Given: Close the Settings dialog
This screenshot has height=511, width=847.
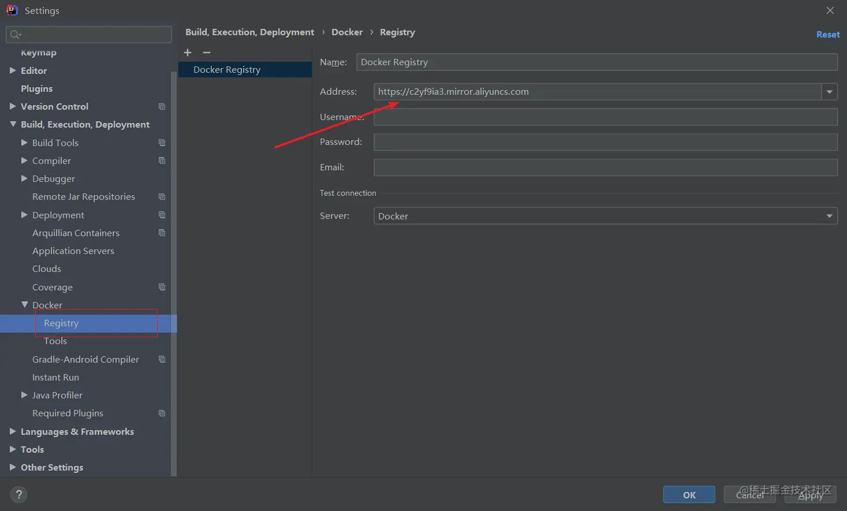Looking at the screenshot, I should click(x=830, y=10).
